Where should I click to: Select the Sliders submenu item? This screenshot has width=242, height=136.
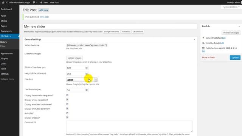(3, 42)
